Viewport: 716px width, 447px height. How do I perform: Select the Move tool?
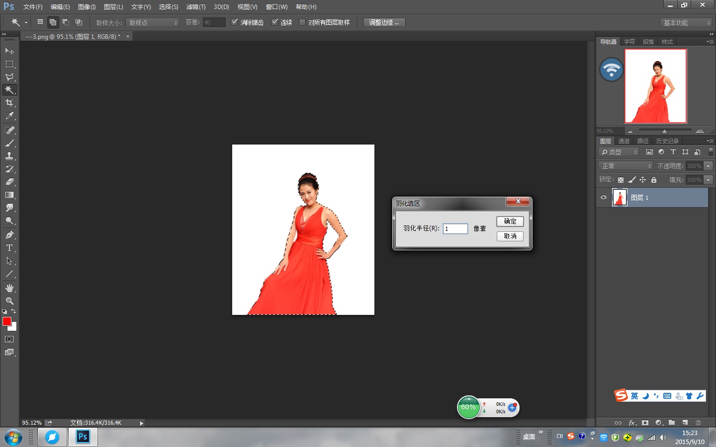point(9,51)
